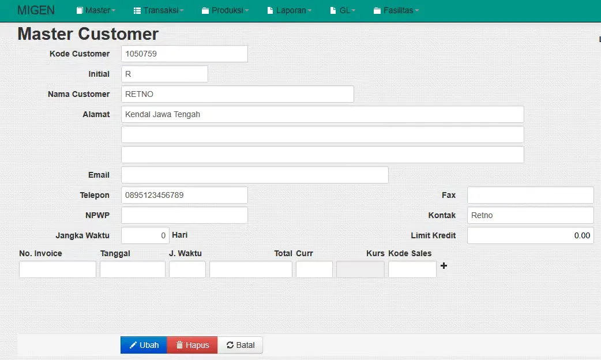Click the J. Waktu input field

pyautogui.click(x=187, y=269)
